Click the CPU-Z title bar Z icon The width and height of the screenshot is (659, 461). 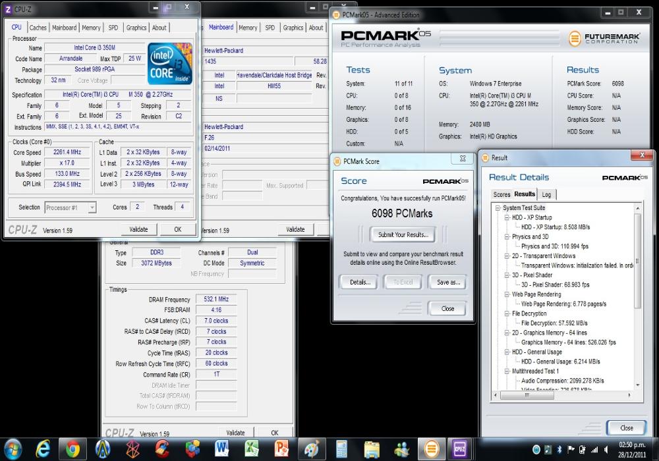click(x=8, y=9)
